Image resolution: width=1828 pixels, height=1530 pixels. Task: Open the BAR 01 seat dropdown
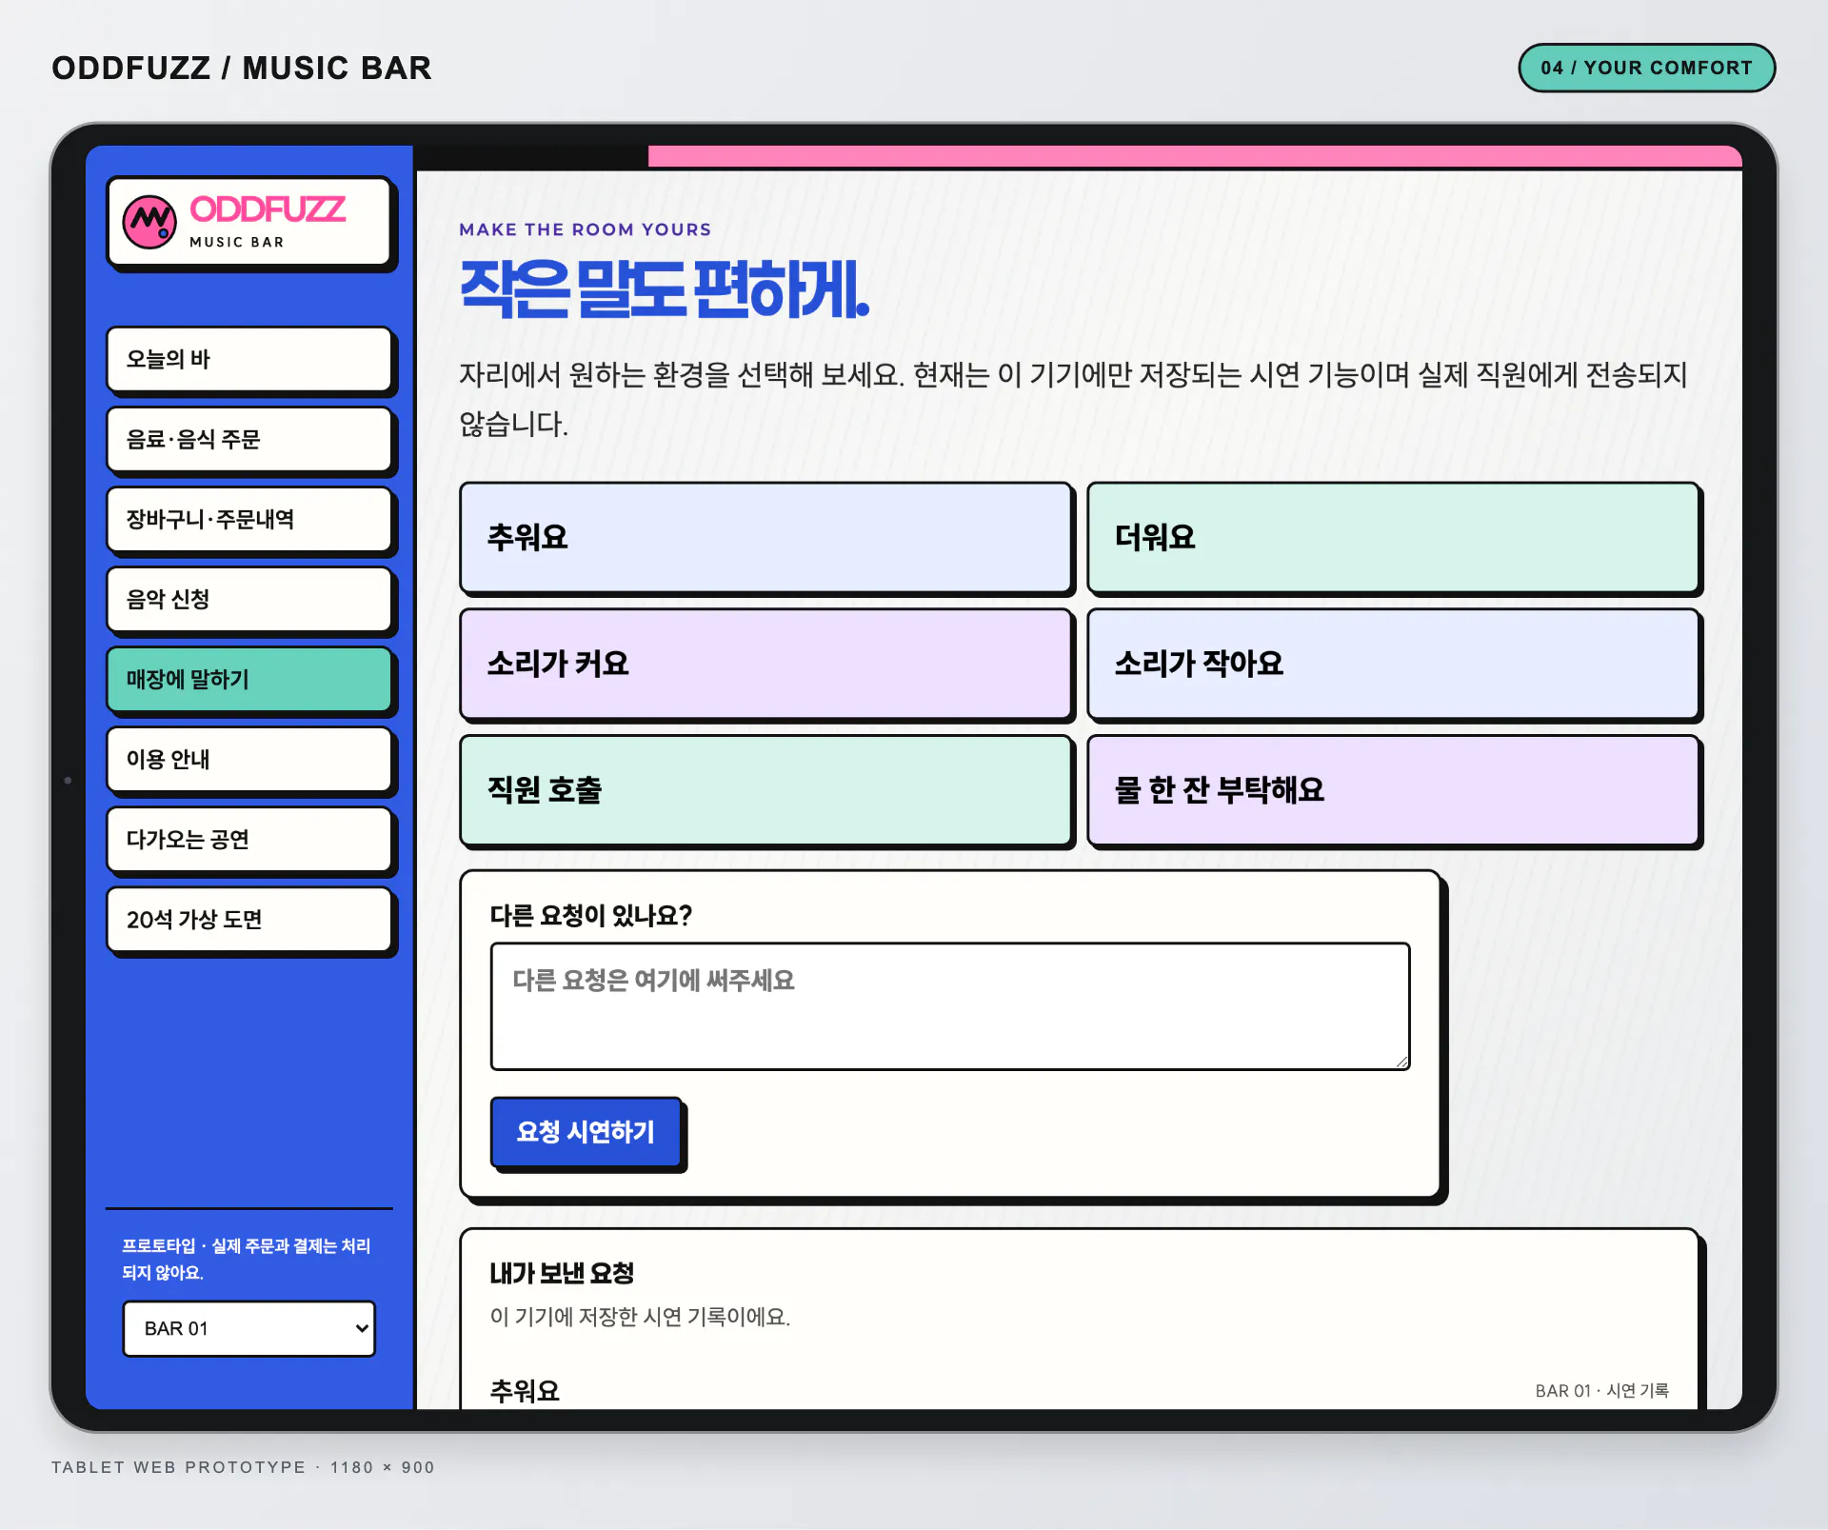click(x=248, y=1328)
